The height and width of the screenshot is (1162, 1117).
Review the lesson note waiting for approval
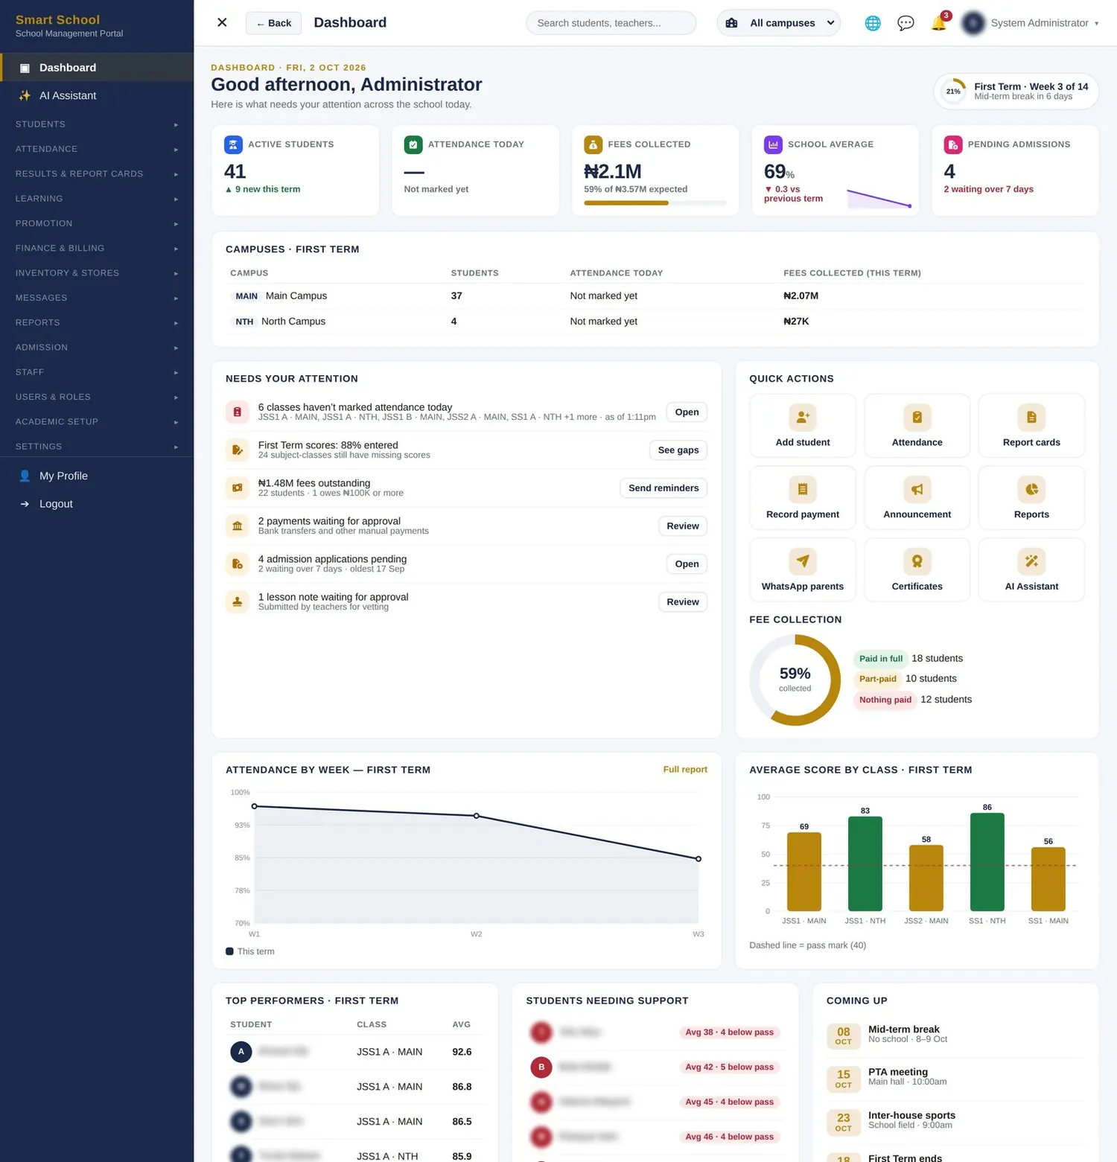(683, 602)
